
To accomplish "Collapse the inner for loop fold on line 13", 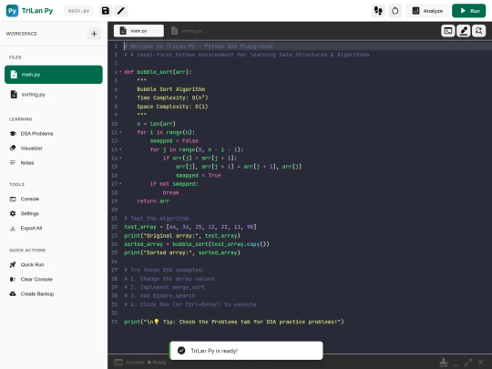I will [x=120, y=149].
